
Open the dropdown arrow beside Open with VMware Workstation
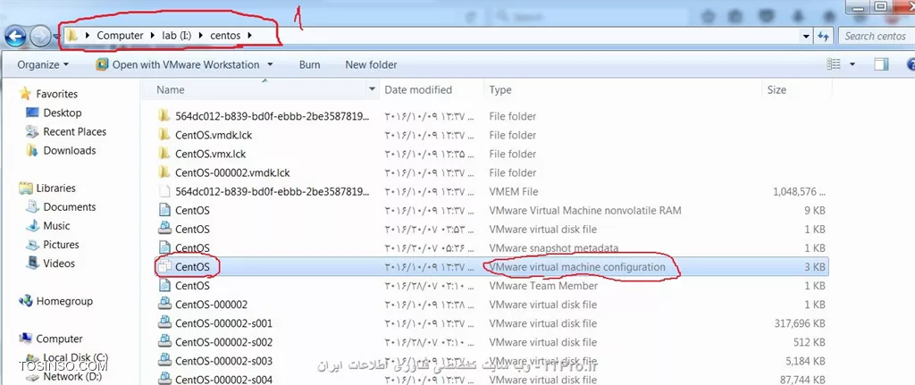(270, 64)
